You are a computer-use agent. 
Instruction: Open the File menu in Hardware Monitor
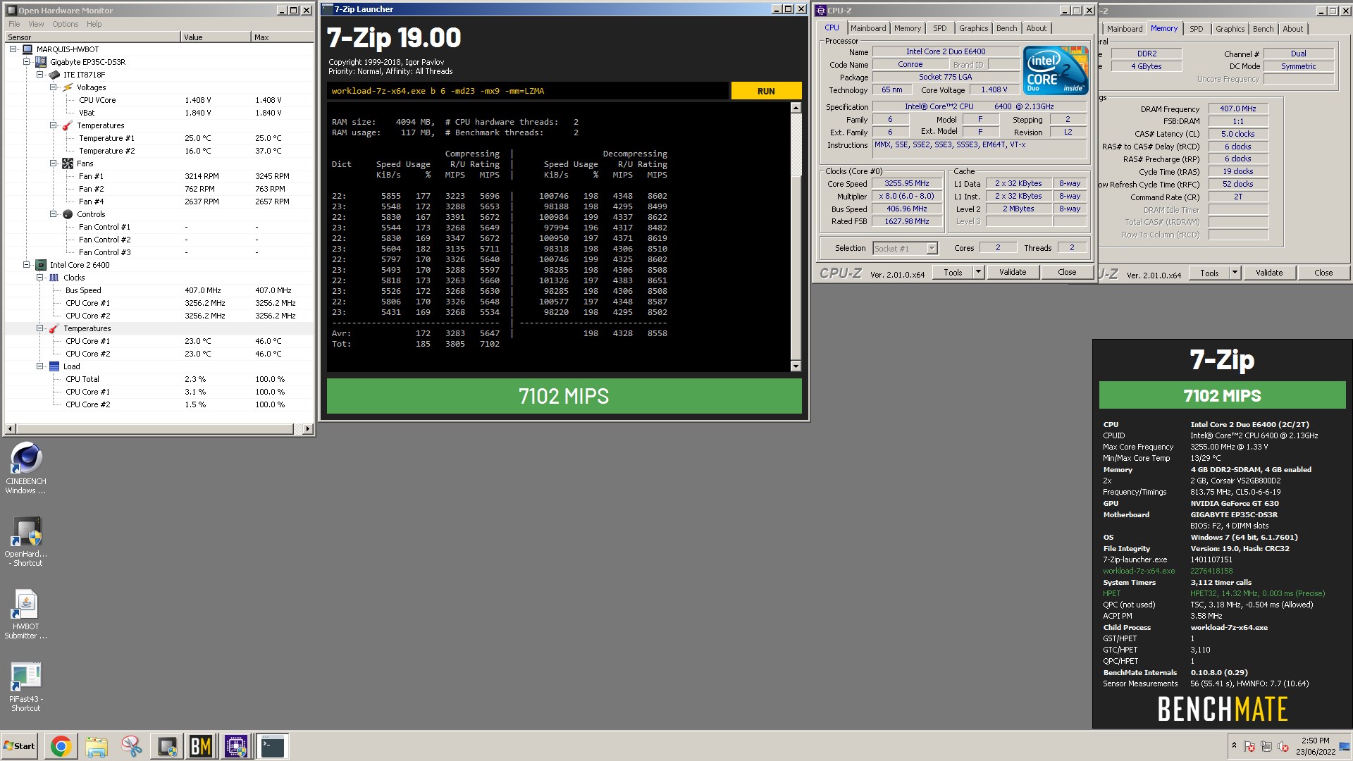[14, 24]
